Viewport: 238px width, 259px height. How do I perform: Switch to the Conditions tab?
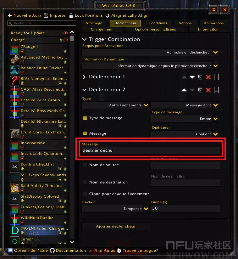(158, 23)
